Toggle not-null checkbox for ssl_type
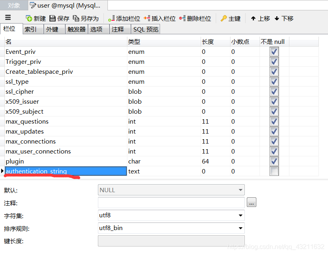The width and height of the screenshot is (328, 254). [x=274, y=81]
